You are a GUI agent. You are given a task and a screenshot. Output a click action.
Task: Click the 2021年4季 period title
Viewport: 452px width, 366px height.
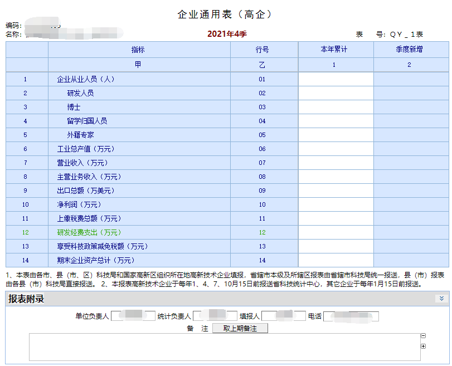227,34
